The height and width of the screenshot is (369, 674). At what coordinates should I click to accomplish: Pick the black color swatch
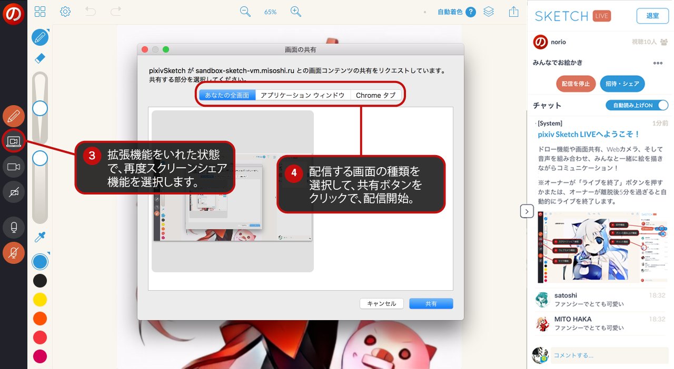point(40,281)
